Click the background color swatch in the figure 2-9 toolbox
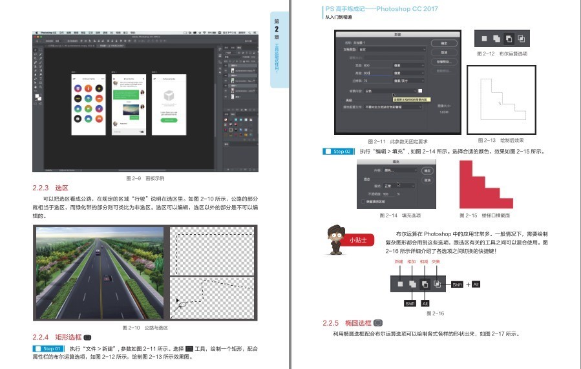581x369 pixels. pyautogui.click(x=39, y=98)
